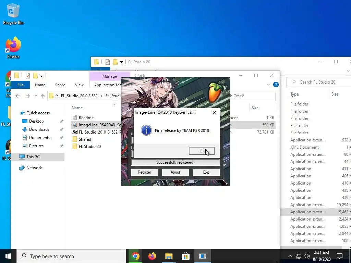This screenshot has width=351, height=263.
Task: Click the blue info icon in the KeyGen dialog
Action: tap(146, 130)
